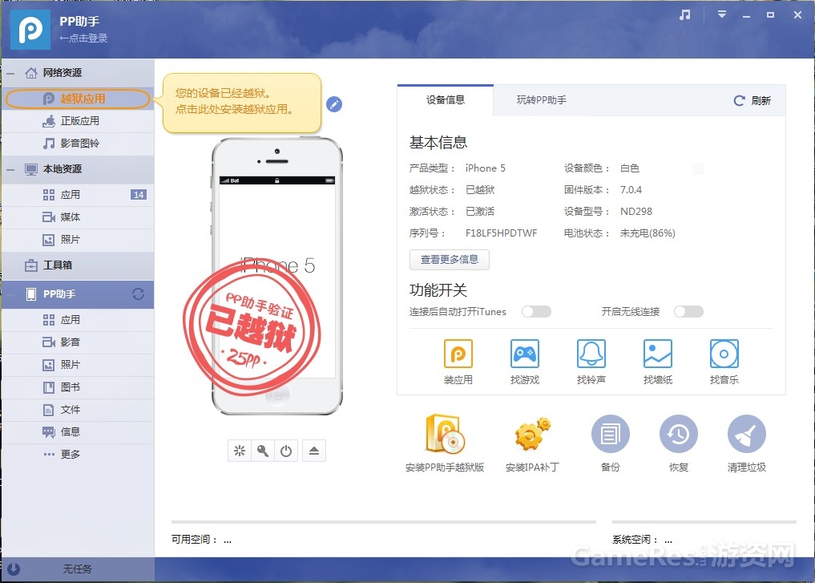Viewport: 815px width, 583px height.
Task: Click the refresh icon beside PP助手 device
Action: coord(138,294)
